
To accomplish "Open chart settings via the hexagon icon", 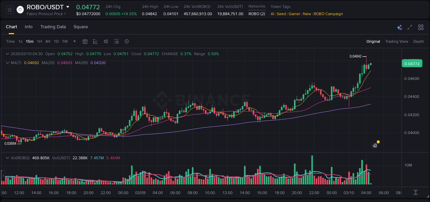I will coord(127,41).
